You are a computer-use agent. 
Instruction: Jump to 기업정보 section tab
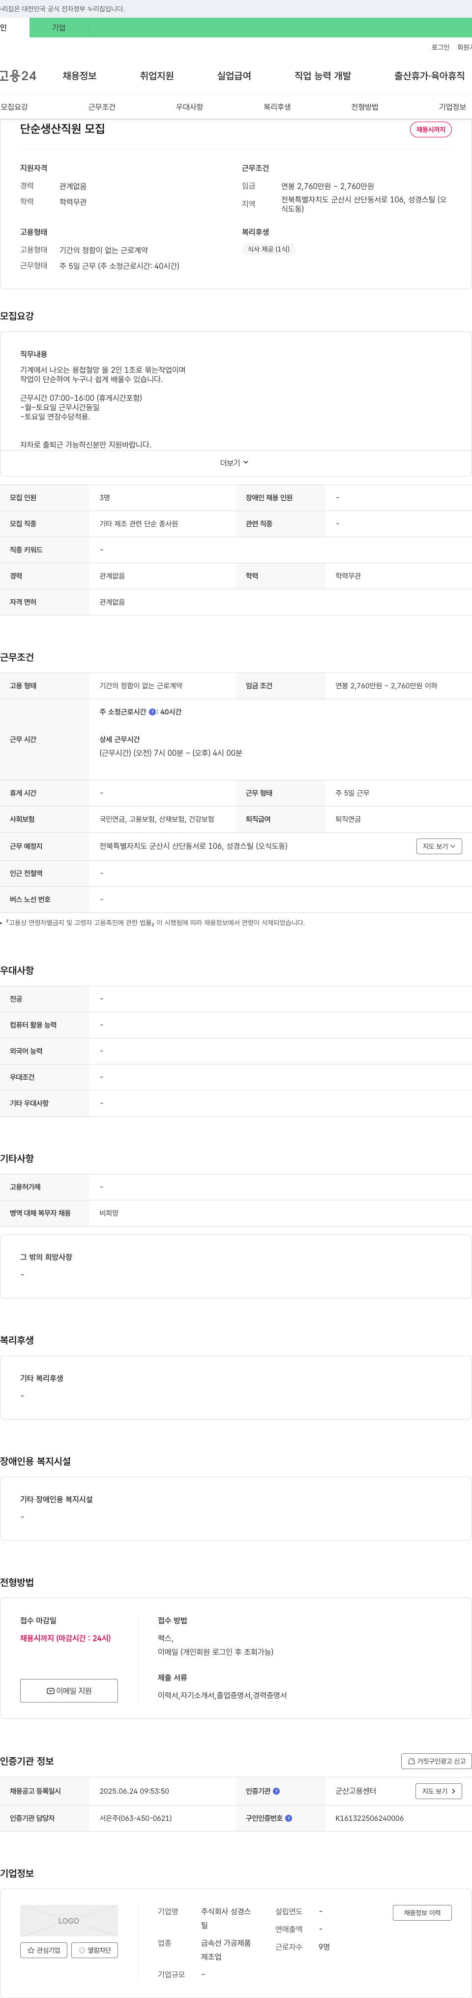[453, 107]
